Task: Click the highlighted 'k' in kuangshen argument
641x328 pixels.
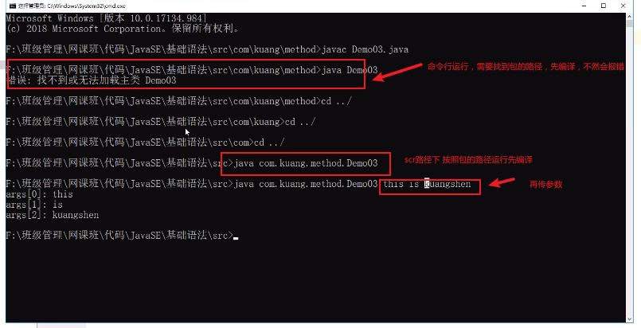Action: tap(426, 184)
